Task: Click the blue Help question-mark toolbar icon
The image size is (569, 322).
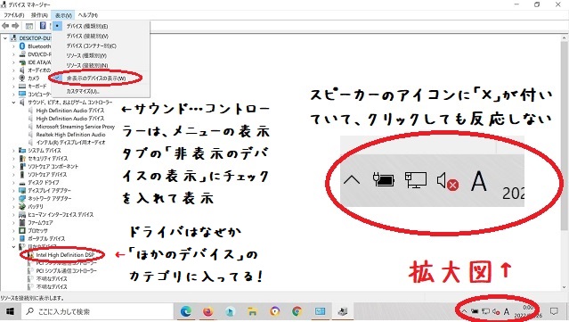Action: coord(43,26)
